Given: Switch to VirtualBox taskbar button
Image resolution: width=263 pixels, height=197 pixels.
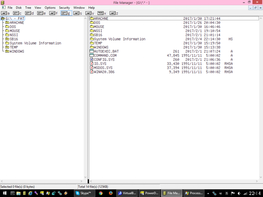Looking at the screenshot, I should 127,193.
